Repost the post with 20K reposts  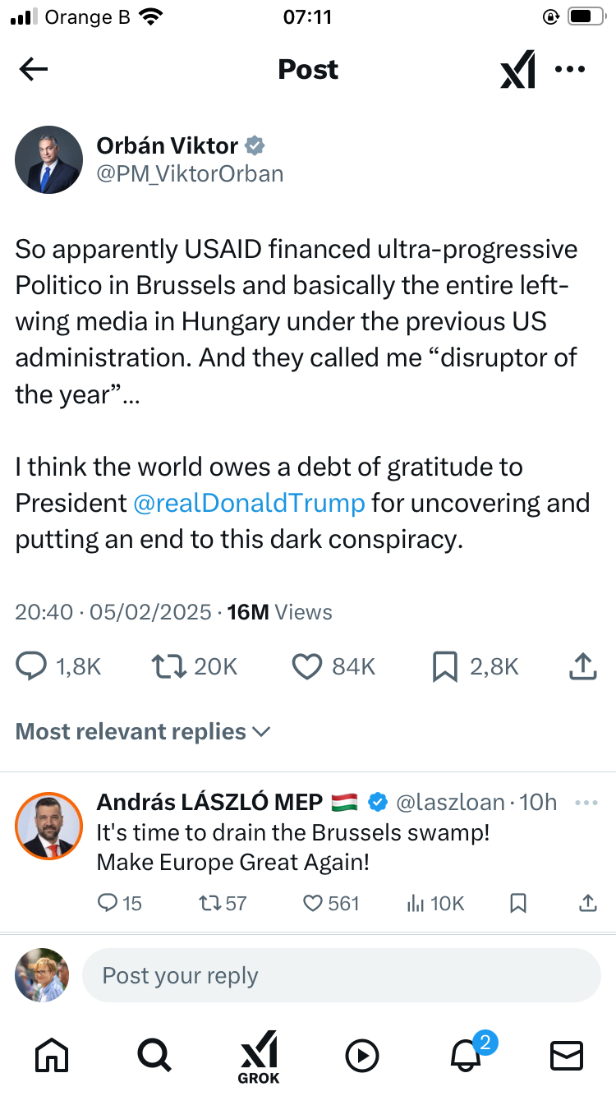[168, 666]
